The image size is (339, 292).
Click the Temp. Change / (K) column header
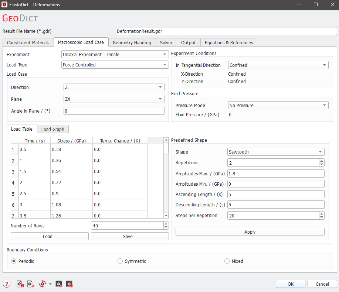click(x=120, y=141)
